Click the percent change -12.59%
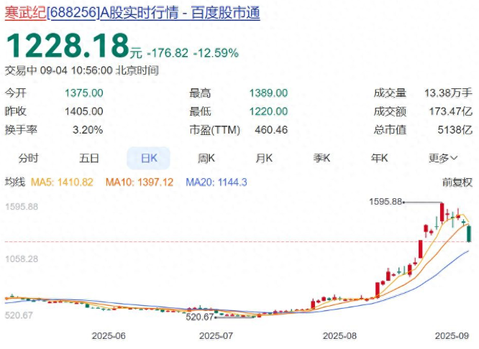Viewport: 479px width, 349px height. click(216, 53)
